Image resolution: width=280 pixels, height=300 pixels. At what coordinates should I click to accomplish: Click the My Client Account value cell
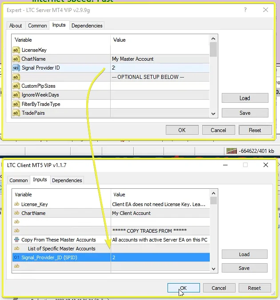[160, 213]
